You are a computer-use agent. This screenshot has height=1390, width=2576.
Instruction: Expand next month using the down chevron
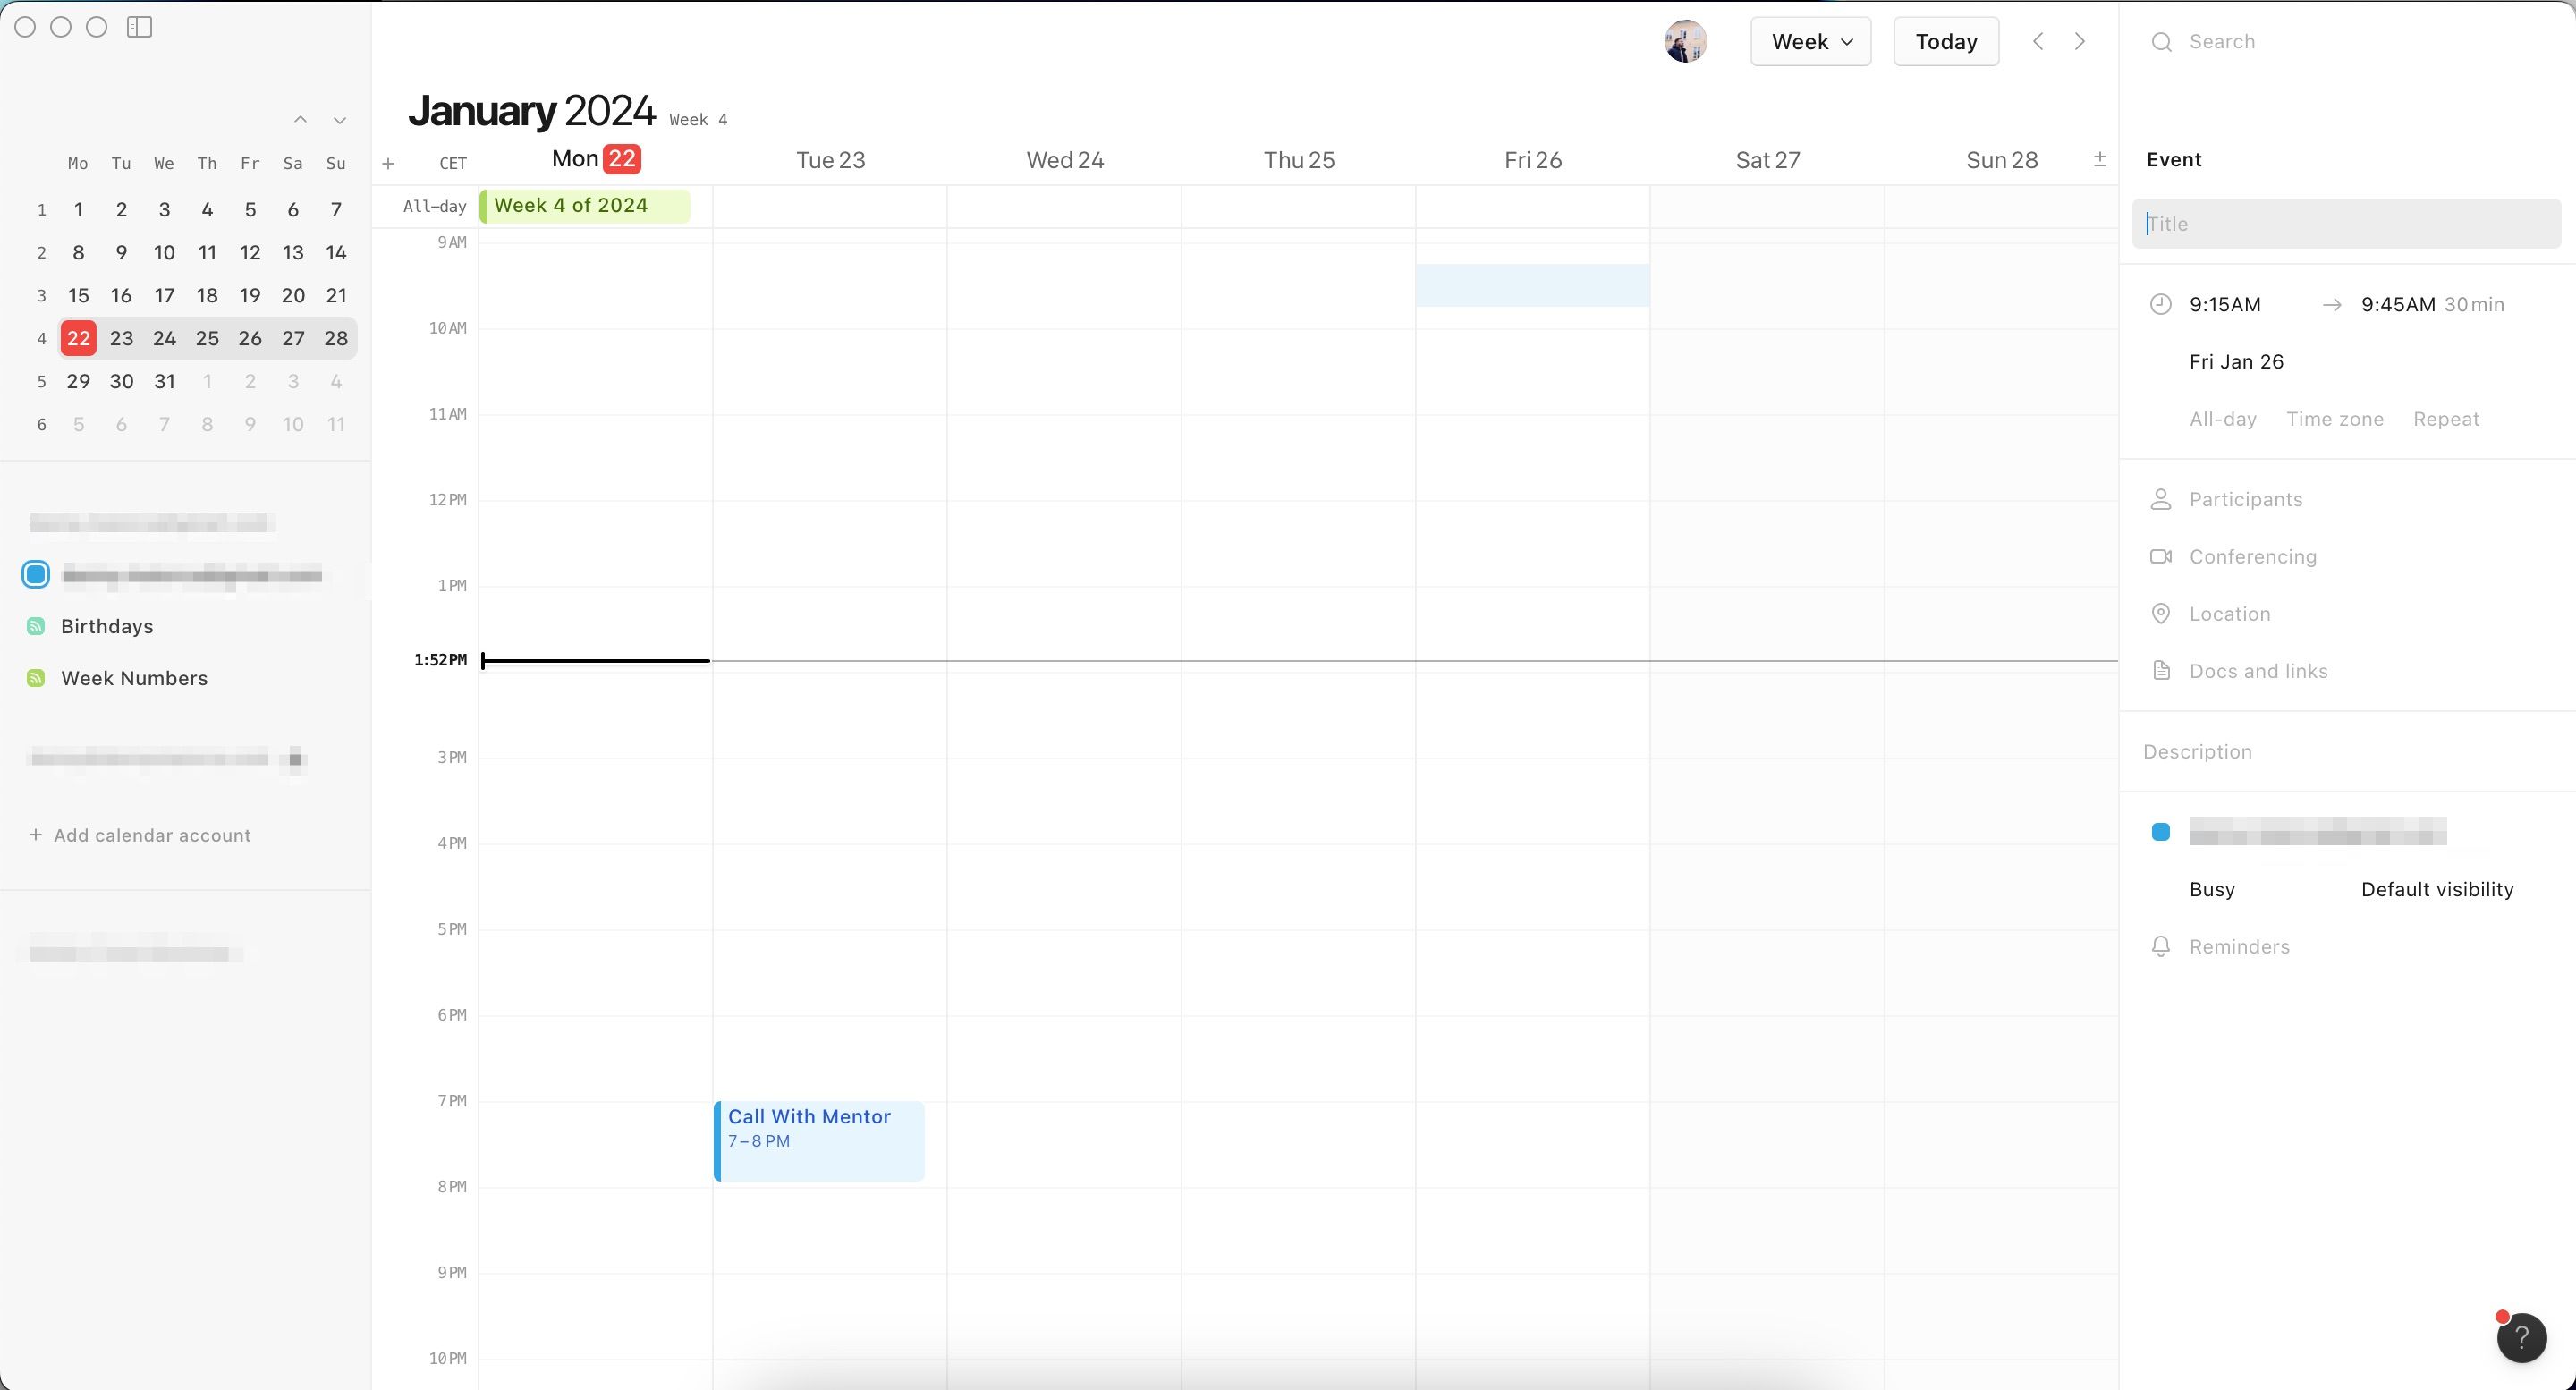pos(339,119)
